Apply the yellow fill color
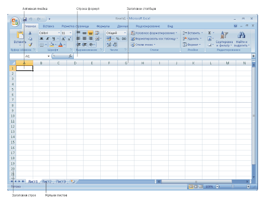The image size is (271, 207). click(51, 45)
